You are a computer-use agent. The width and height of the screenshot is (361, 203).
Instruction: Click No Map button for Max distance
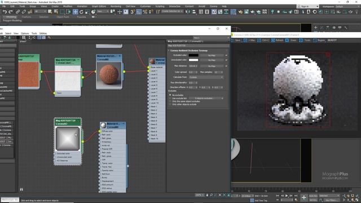[x=212, y=66]
